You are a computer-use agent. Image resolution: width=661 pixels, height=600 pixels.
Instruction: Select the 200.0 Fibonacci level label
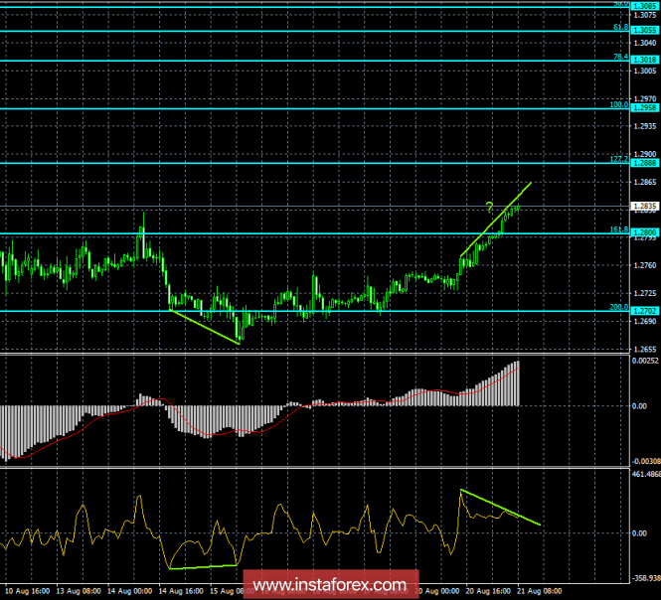pyautogui.click(x=619, y=307)
